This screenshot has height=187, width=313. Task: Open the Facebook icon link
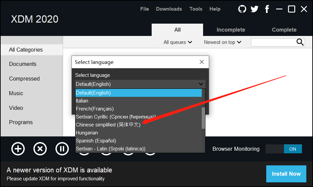(267, 9)
